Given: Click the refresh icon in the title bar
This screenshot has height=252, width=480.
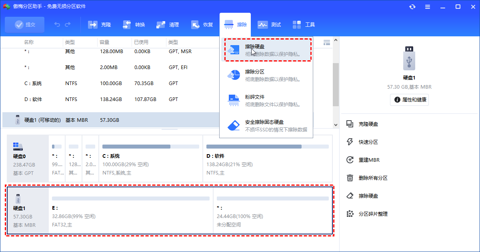Looking at the screenshot, I should coord(412,6).
